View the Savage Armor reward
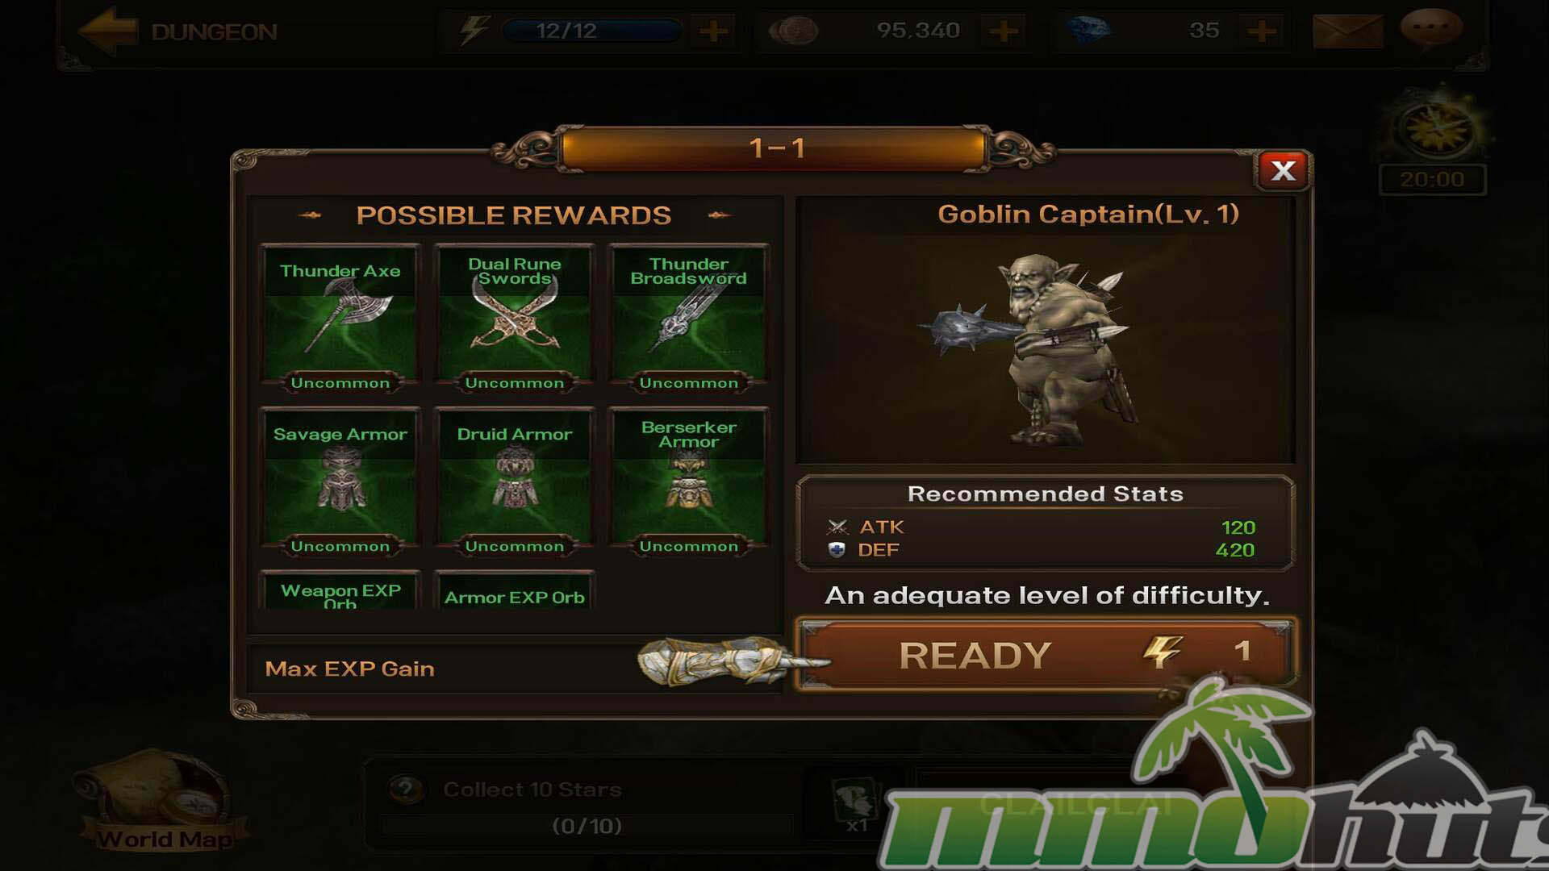 pos(340,481)
